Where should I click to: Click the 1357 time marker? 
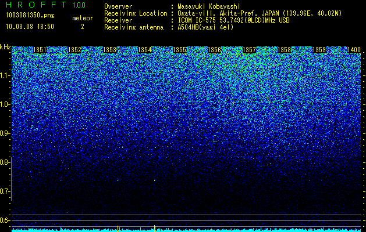click(249, 50)
